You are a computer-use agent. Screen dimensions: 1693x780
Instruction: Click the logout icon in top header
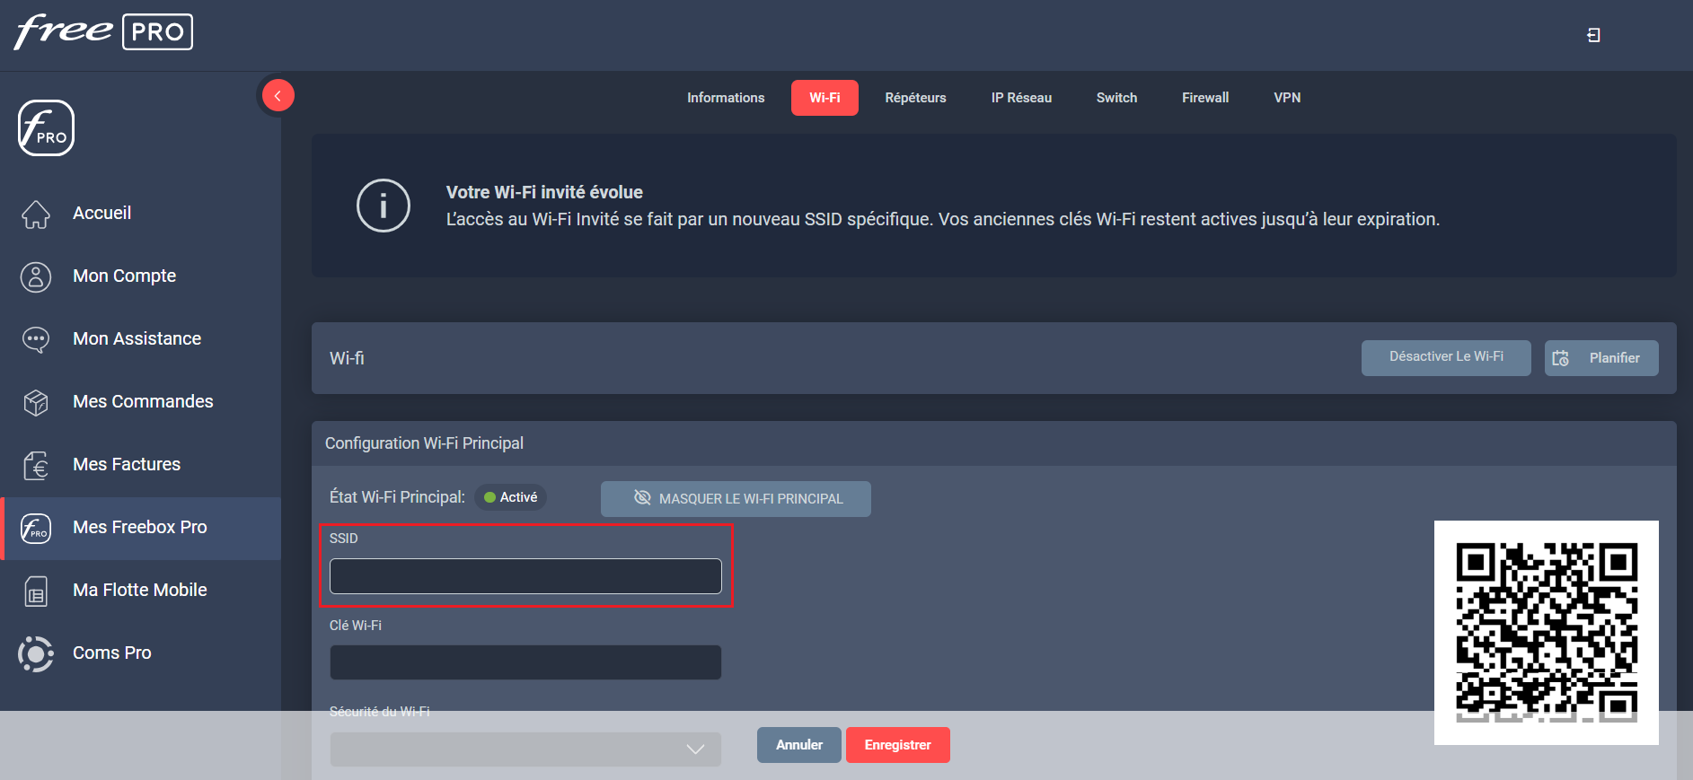coord(1593,35)
